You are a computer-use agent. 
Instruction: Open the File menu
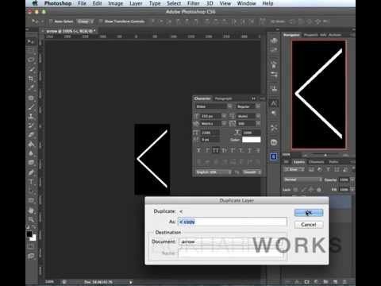pyautogui.click(x=82, y=3)
